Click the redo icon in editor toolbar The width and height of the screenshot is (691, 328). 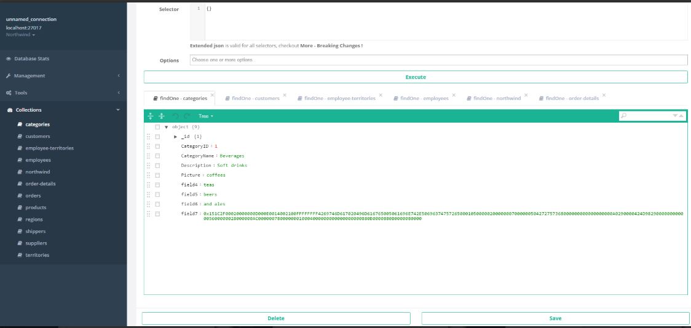point(186,116)
